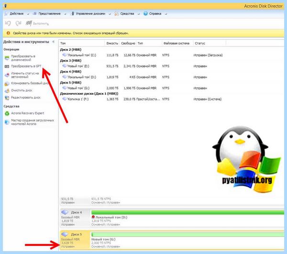Click Acronis app icon in title bar
Viewport: 287px width, 254px height.
(5, 6)
